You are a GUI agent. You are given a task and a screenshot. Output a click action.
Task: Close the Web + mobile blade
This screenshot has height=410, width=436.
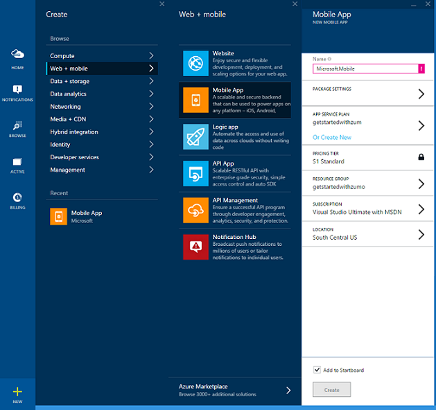coord(295,4)
